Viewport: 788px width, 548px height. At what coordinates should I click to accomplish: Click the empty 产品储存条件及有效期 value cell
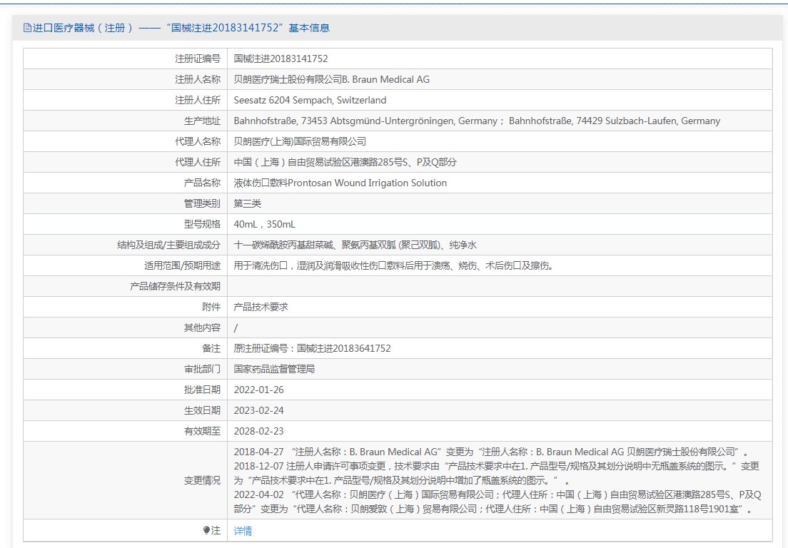coord(500,286)
